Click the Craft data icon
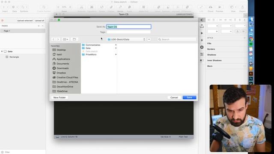 [202, 54]
